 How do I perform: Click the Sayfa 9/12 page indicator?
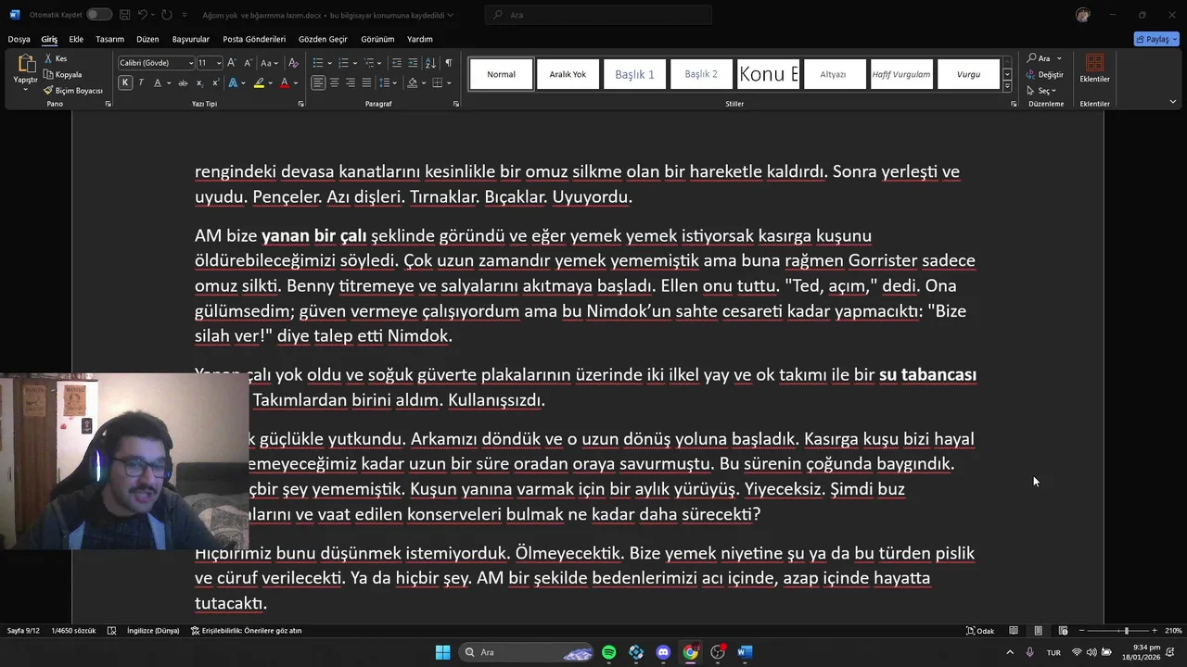click(x=23, y=631)
